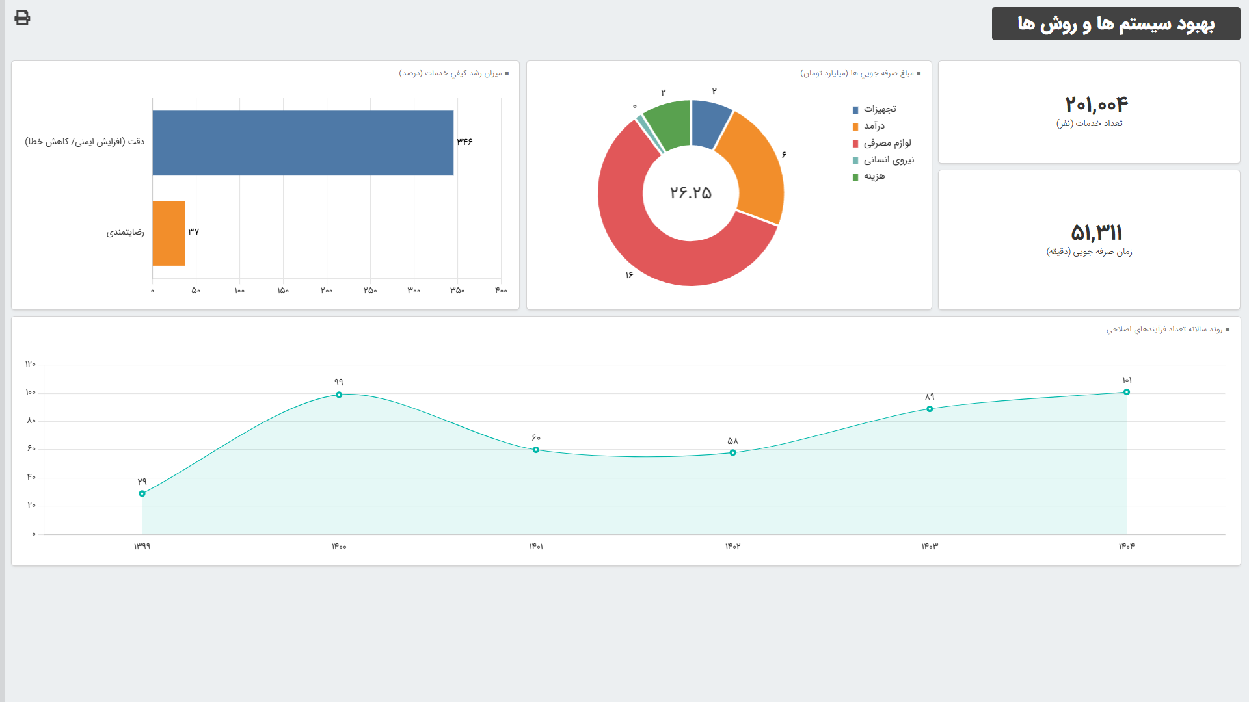1249x702 pixels.
Task: Click the line chart point valued ۸۹
Action: coord(930,409)
